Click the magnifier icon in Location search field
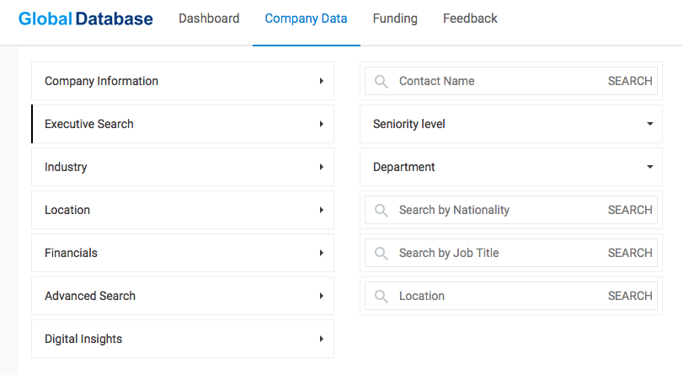Screen dimensions: 683x375 click(382, 297)
